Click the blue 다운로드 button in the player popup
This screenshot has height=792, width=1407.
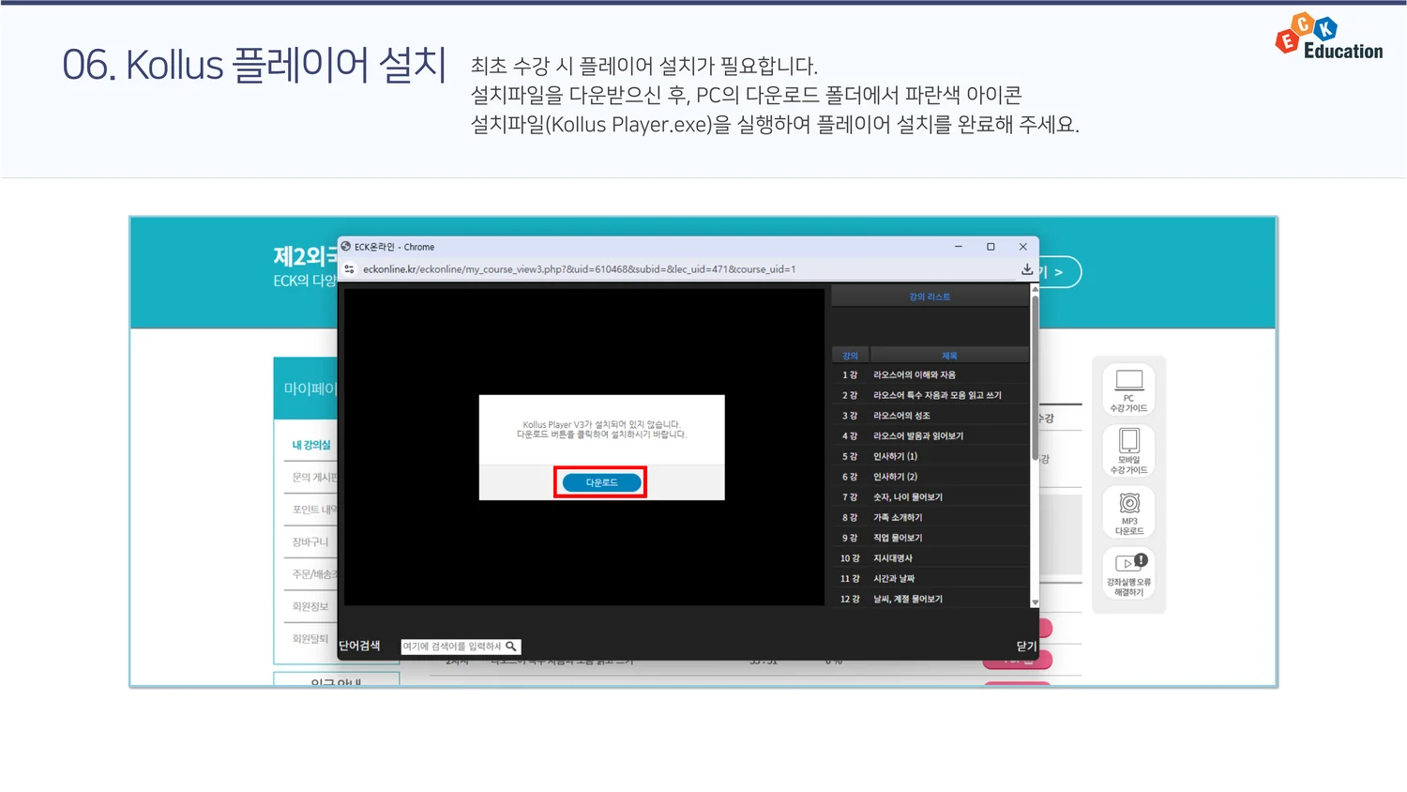(601, 482)
